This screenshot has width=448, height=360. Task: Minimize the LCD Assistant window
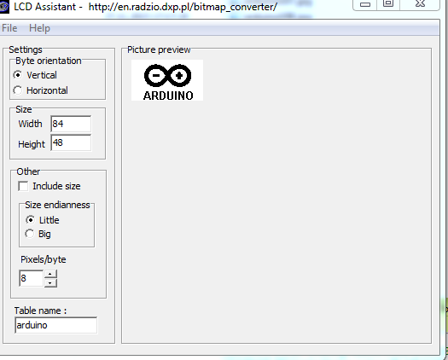click(x=365, y=4)
